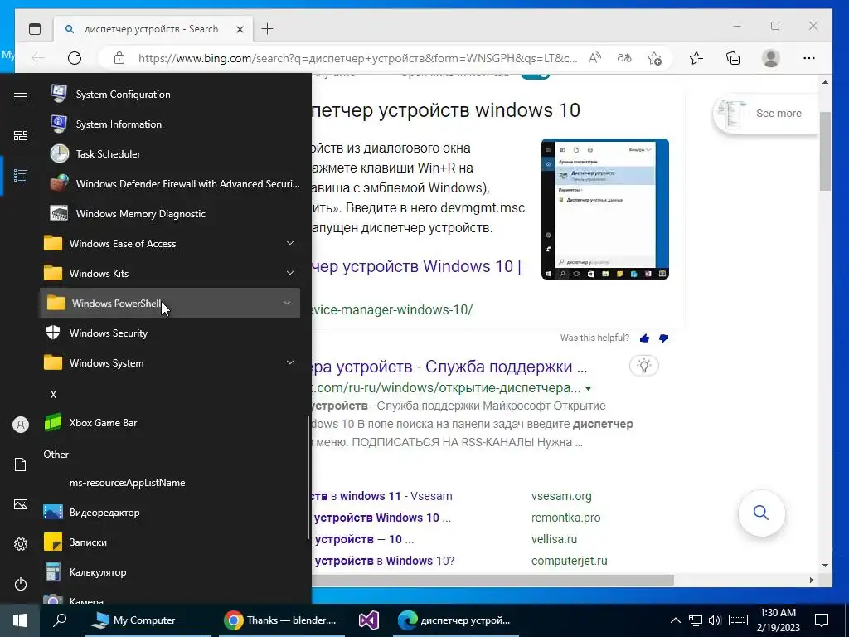The height and width of the screenshot is (637, 849).
Task: Click the translate icon in address bar
Action: click(624, 58)
